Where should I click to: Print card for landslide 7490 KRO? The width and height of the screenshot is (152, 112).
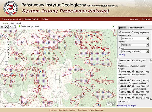pos(133,71)
